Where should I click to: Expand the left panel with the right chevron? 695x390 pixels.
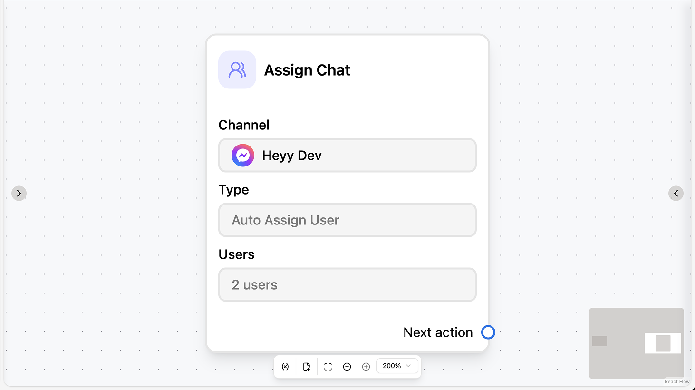[19, 193]
